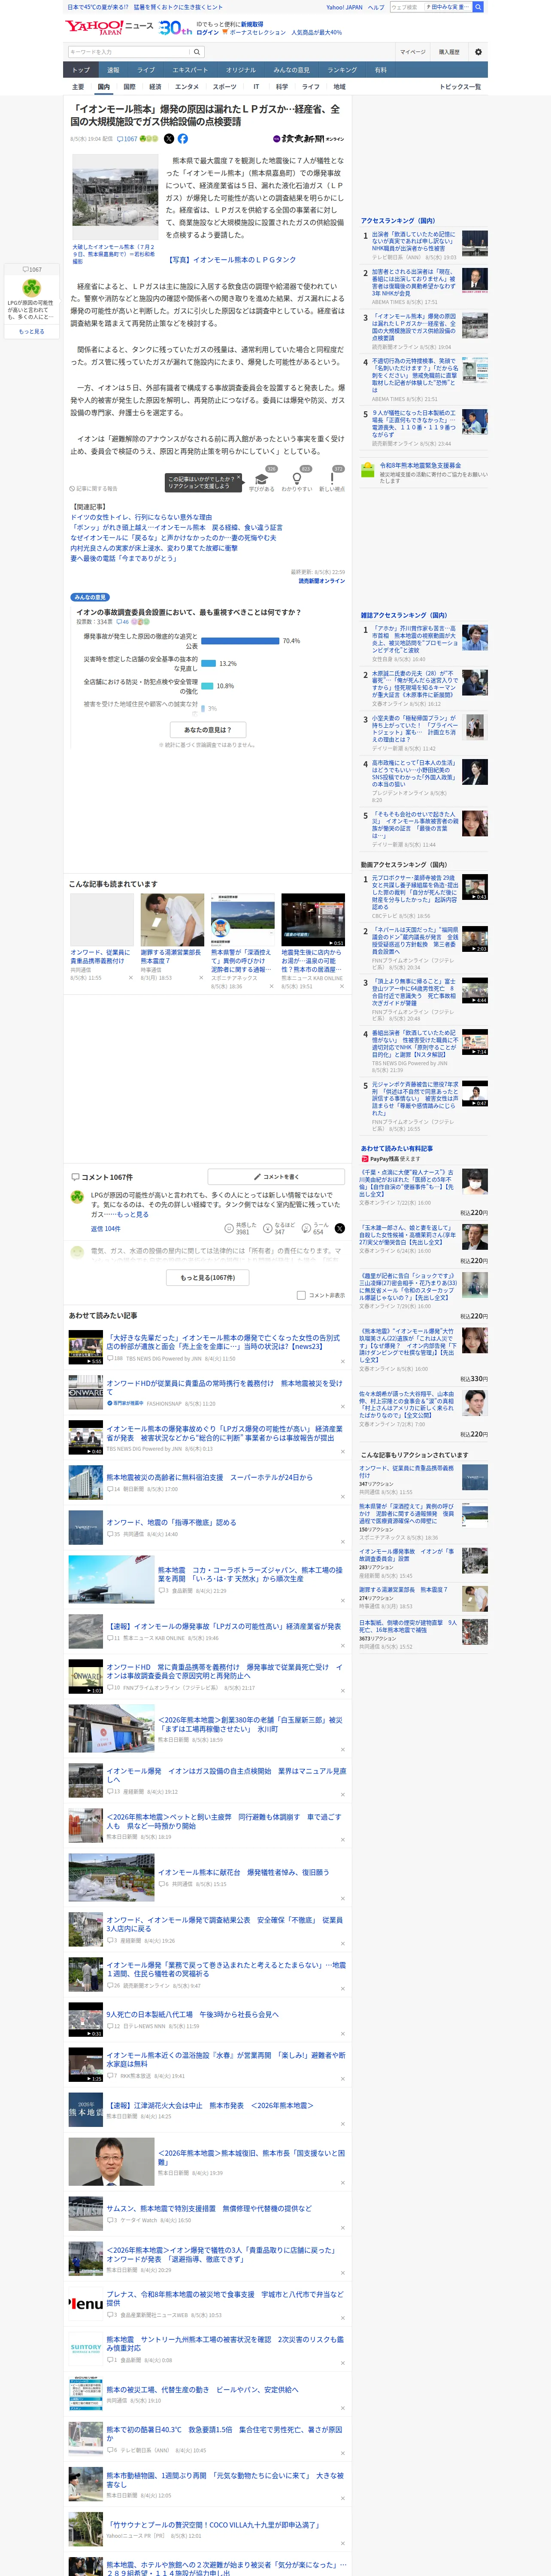Click the keyword search input field
Screen dimensions: 551x2576
(129, 52)
